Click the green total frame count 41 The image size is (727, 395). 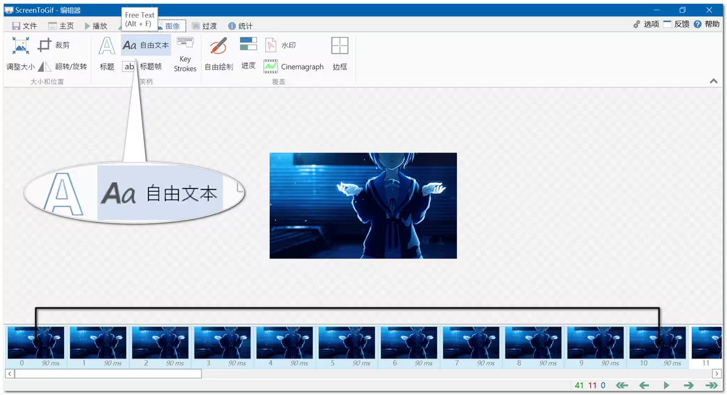click(x=579, y=385)
